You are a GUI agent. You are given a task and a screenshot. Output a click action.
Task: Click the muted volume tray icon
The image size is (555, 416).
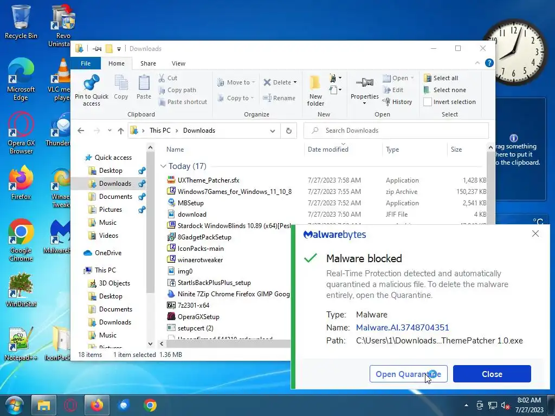(505, 405)
